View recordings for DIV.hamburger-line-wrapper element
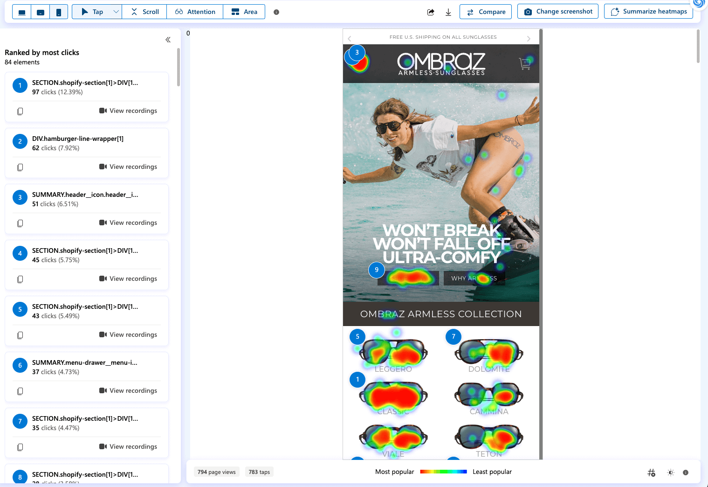This screenshot has width=708, height=487. [x=128, y=167]
